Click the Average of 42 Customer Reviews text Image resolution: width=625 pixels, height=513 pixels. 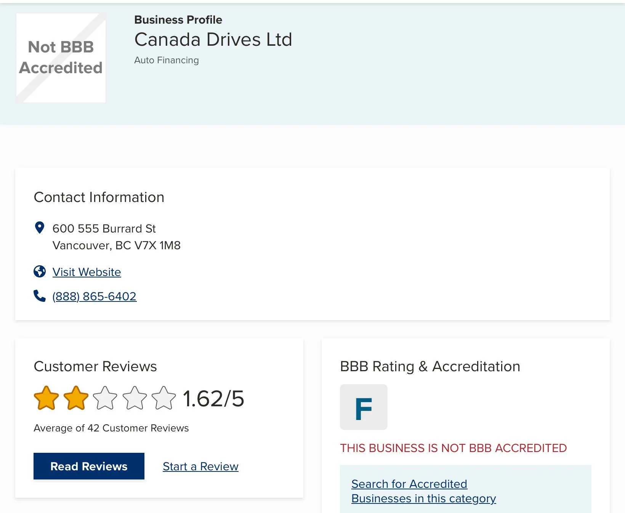pyautogui.click(x=111, y=428)
